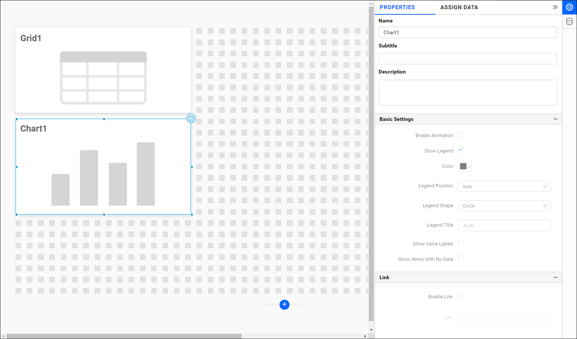Open the Legend Position dropdown
Screen dimensions: 577x339
pyautogui.click(x=504, y=186)
